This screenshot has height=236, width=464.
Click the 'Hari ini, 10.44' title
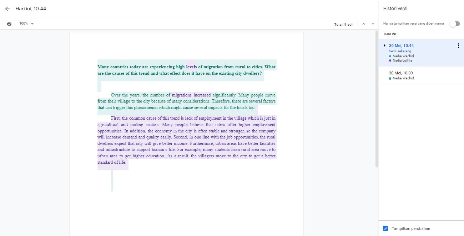(x=31, y=9)
